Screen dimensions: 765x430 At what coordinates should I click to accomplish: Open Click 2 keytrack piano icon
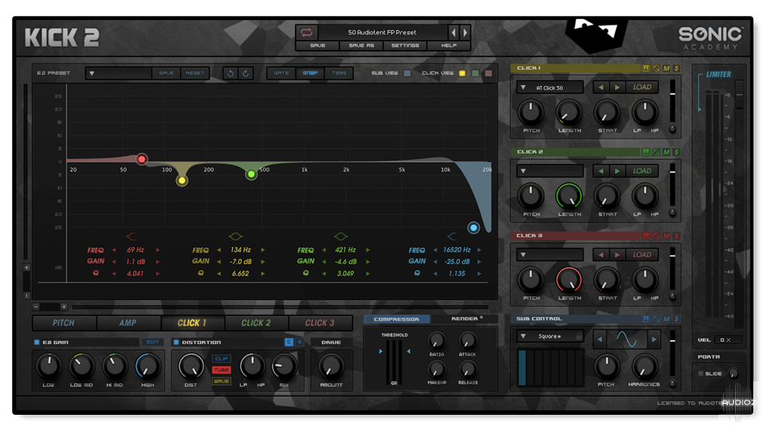[646, 152]
